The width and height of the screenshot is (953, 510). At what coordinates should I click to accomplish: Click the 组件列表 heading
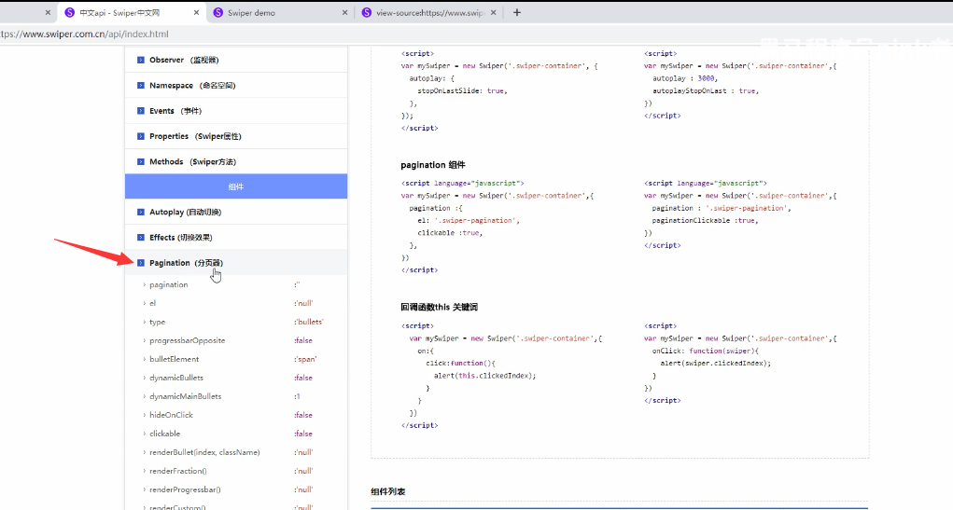click(387, 491)
